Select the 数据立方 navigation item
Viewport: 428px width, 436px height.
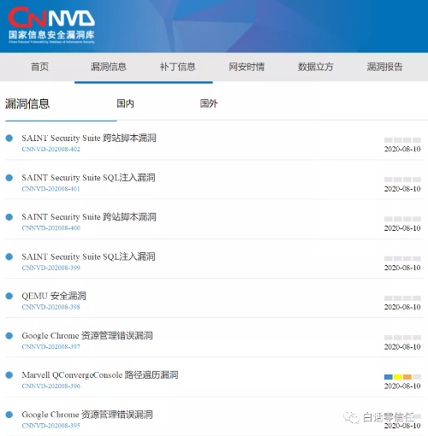316,67
